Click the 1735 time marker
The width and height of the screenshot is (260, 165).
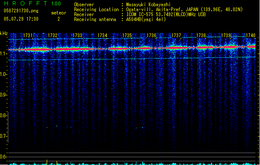pyautogui.click(x=127, y=35)
